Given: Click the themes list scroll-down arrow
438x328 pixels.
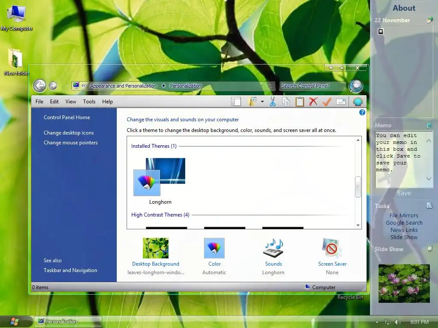Looking at the screenshot, I should click(358, 225).
